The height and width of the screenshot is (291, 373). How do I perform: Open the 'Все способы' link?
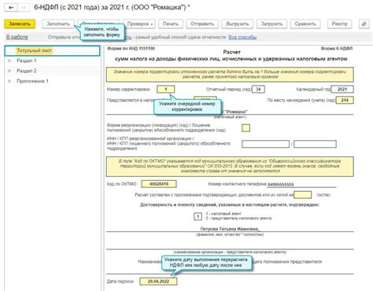point(242,37)
